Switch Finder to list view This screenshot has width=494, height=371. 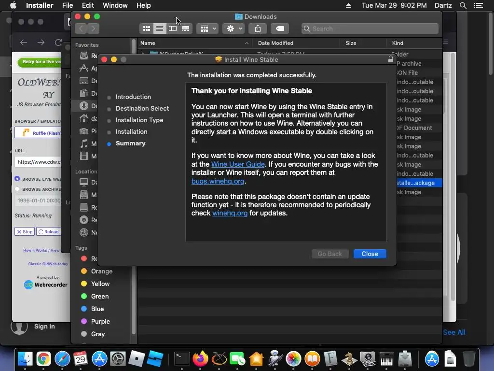click(160, 29)
